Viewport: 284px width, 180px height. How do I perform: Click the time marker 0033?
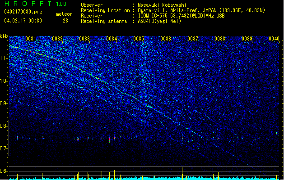coord(84,39)
